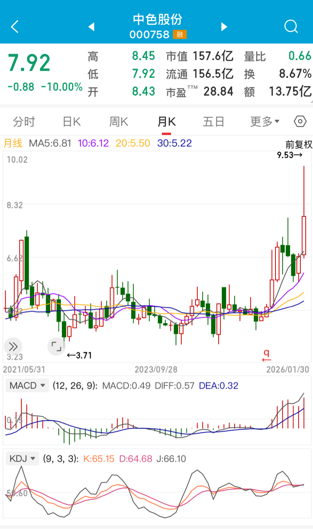The height and width of the screenshot is (529, 313).
Task: Tap the double-arrow expand button on chart
Action: [13, 347]
